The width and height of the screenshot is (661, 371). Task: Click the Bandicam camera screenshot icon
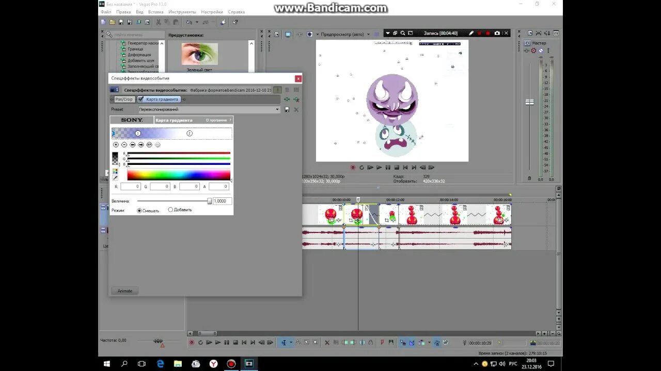(x=497, y=33)
